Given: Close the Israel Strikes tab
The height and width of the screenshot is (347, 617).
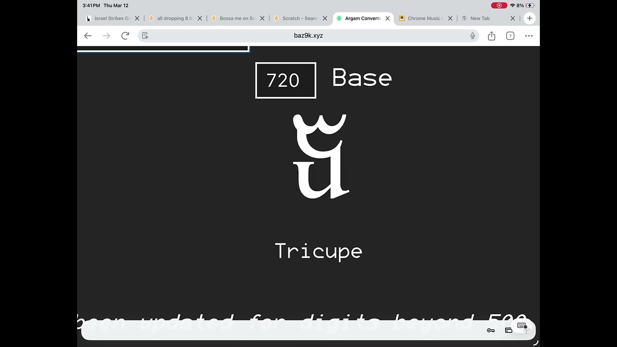Looking at the screenshot, I should [x=137, y=18].
